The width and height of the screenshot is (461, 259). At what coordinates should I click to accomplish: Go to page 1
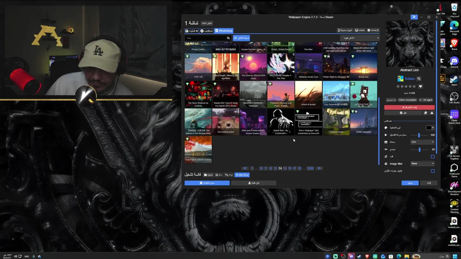tap(252, 168)
